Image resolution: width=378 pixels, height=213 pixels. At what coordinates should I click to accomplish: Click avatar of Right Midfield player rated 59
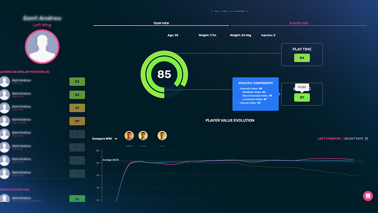pos(5,121)
